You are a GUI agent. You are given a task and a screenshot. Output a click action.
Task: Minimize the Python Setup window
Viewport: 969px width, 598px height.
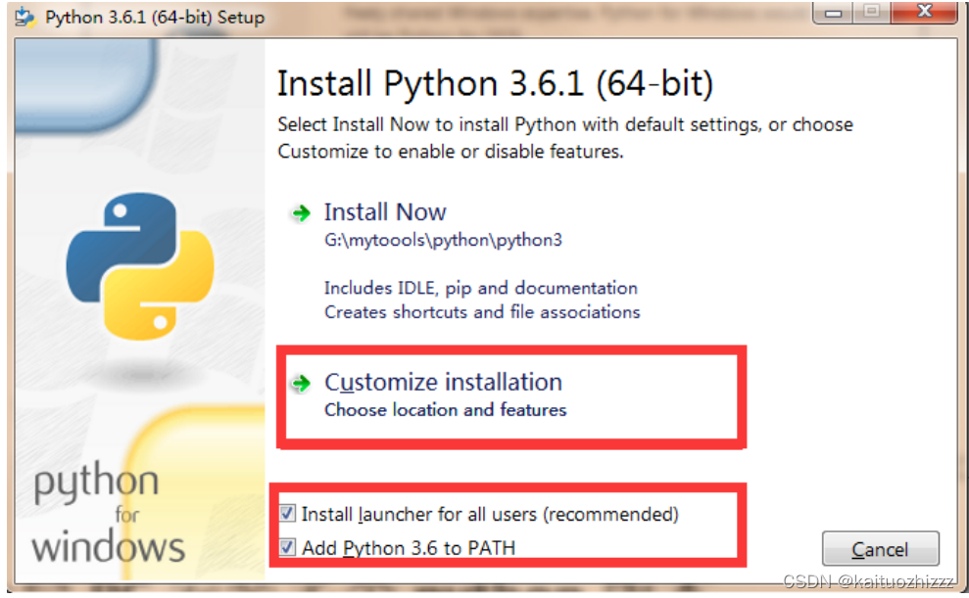pos(833,12)
